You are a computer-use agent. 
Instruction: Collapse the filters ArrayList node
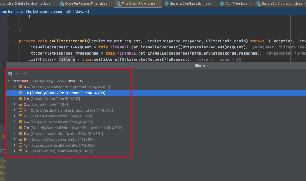point(10,81)
